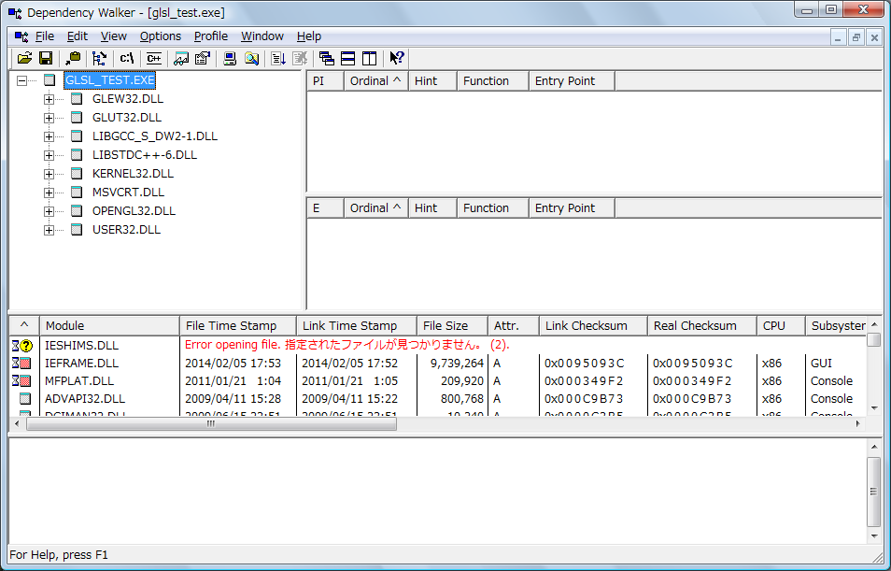Image resolution: width=891 pixels, height=571 pixels.
Task: Open the View menu
Action: click(114, 36)
